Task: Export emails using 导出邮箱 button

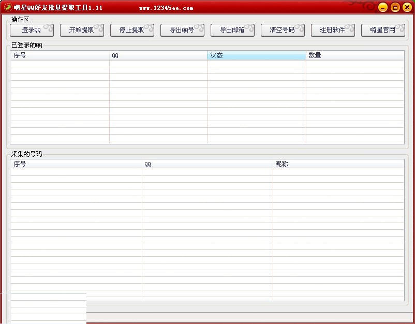Action: coord(232,30)
